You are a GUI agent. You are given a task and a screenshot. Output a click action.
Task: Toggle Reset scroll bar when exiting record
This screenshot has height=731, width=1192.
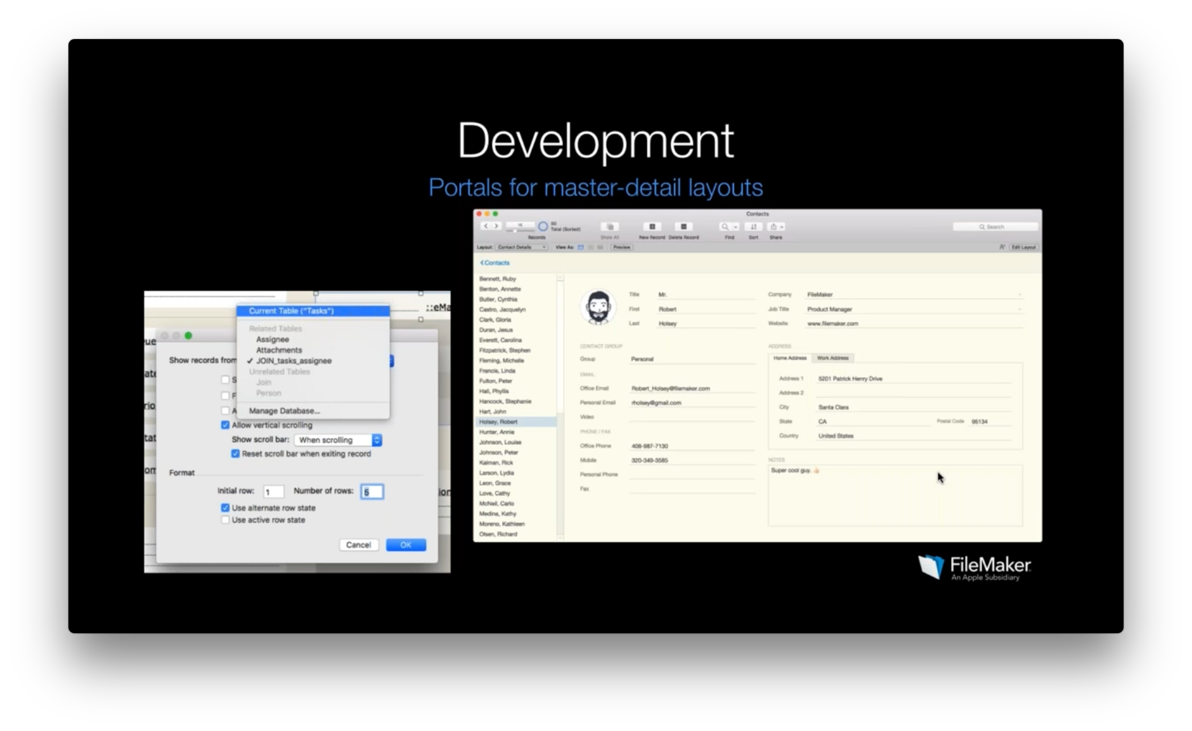point(235,454)
